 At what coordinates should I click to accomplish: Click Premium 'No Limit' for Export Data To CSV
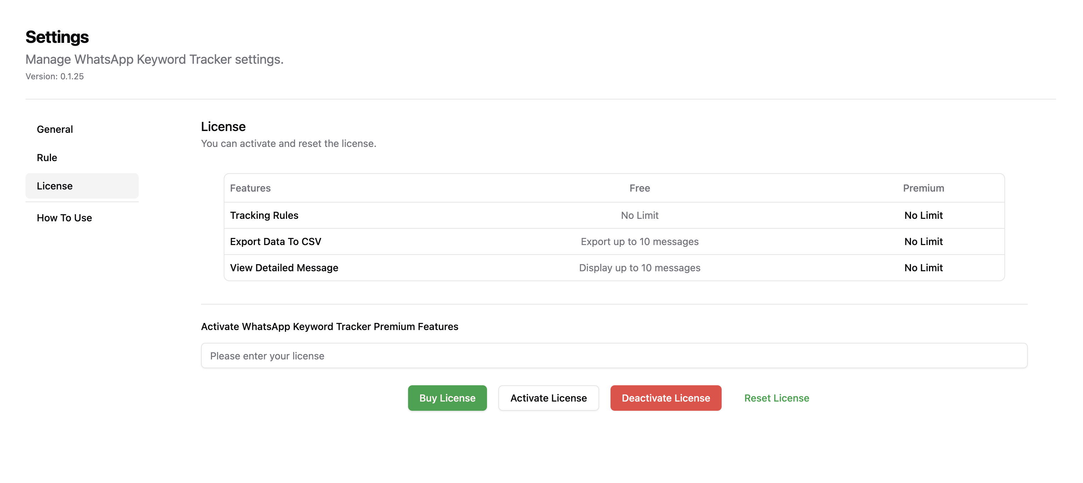pos(923,241)
